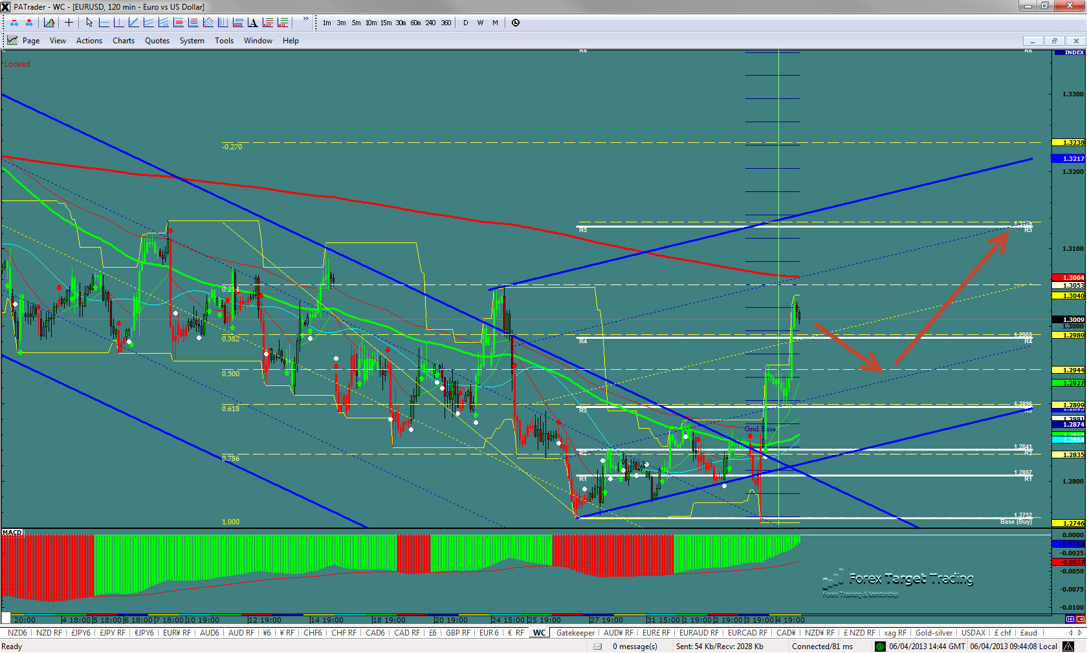Open the Page menu
1087x653 pixels.
coord(31,41)
